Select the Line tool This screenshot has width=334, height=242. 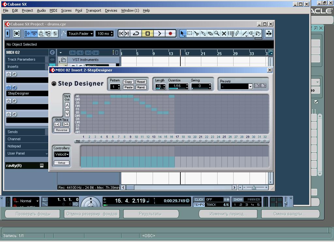pyautogui.click(x=245, y=34)
